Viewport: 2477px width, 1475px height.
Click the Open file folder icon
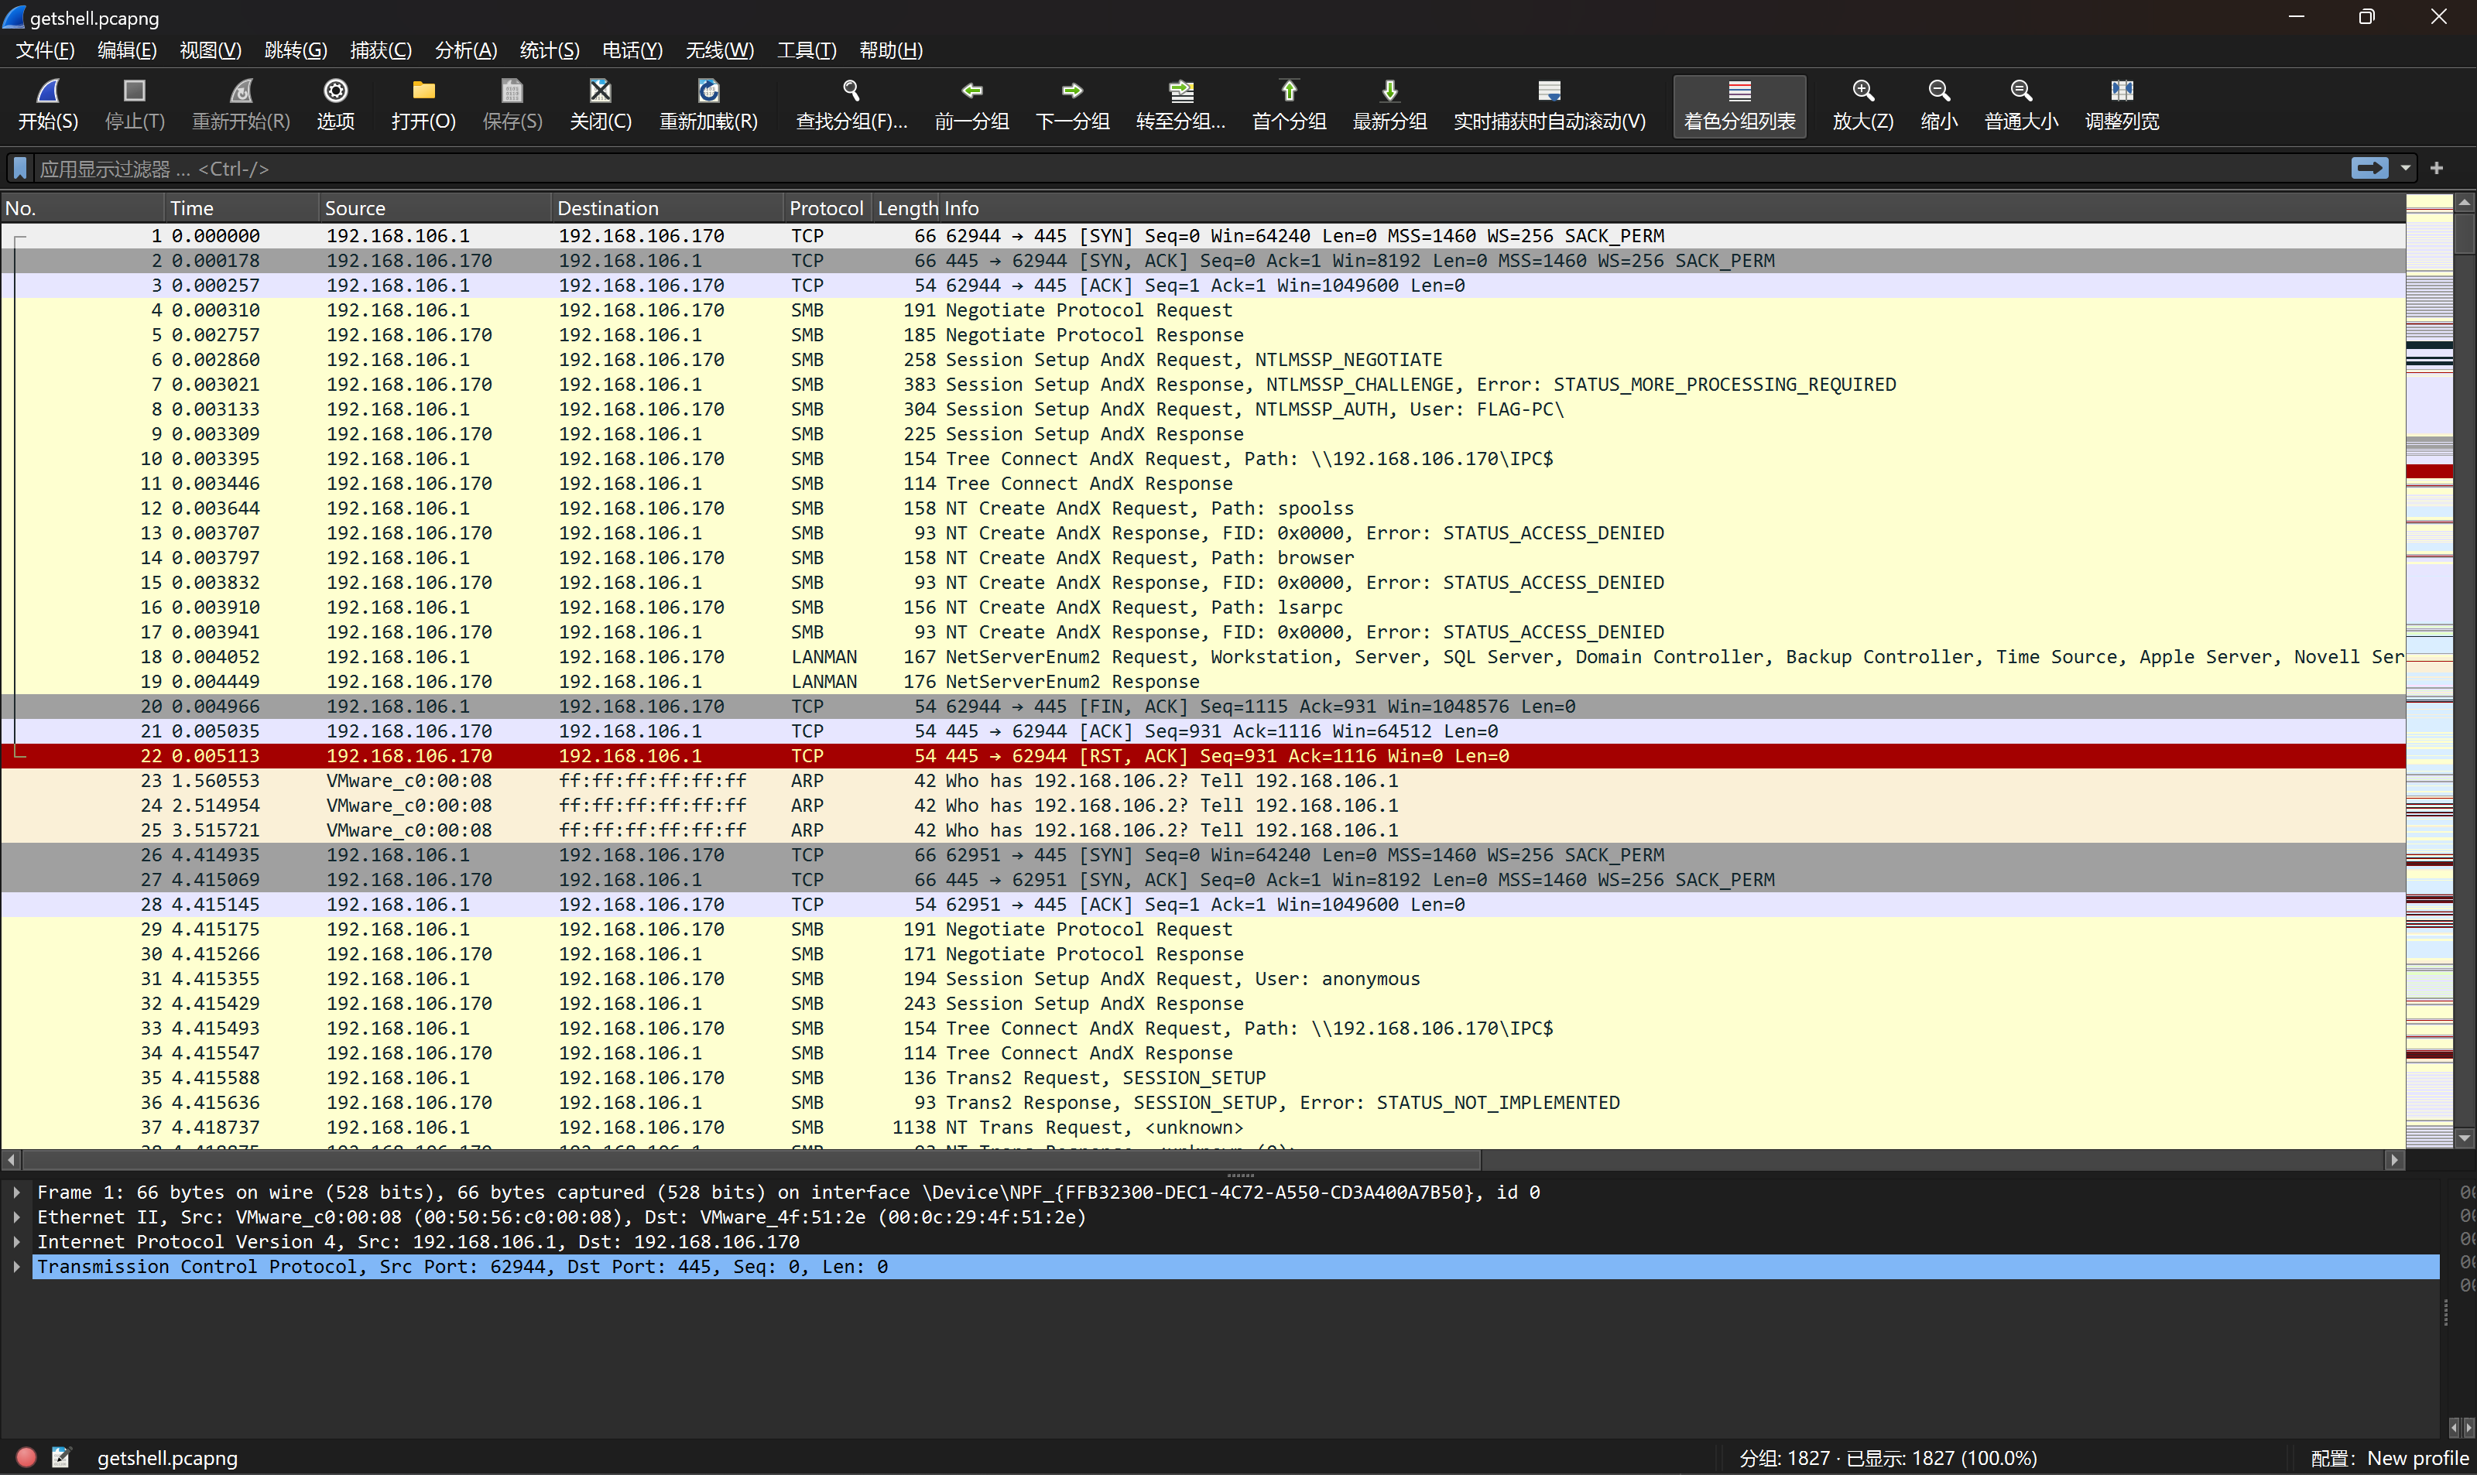pos(423,92)
